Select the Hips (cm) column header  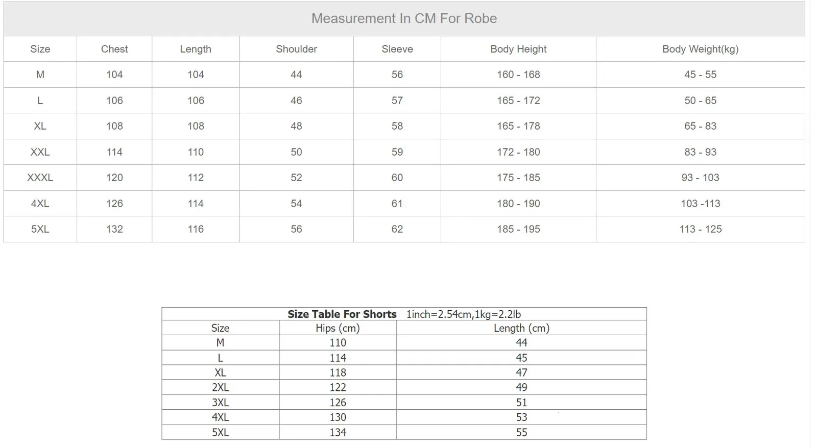point(338,328)
